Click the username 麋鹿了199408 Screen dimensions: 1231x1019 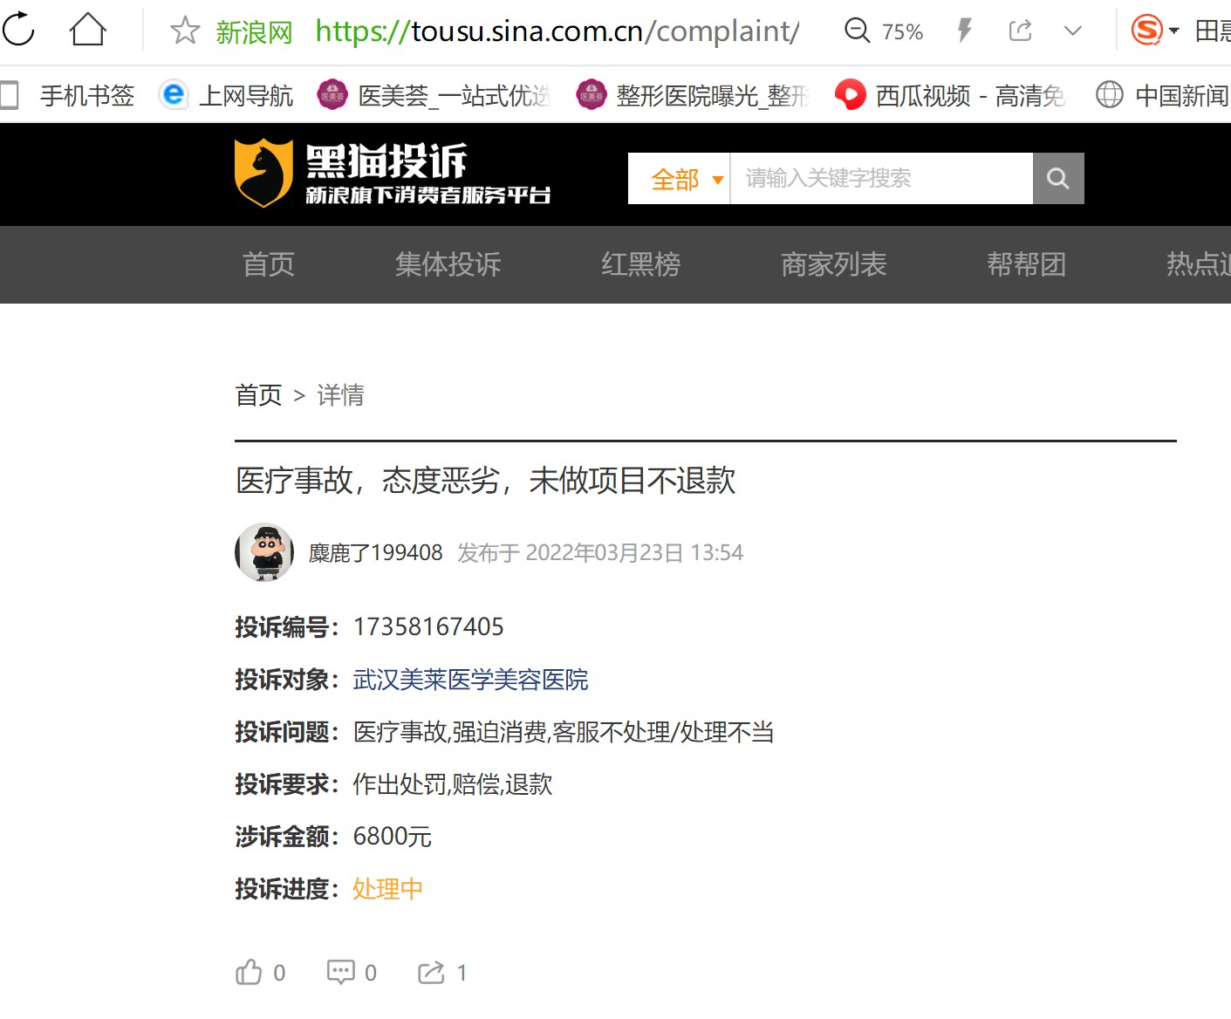coord(376,553)
